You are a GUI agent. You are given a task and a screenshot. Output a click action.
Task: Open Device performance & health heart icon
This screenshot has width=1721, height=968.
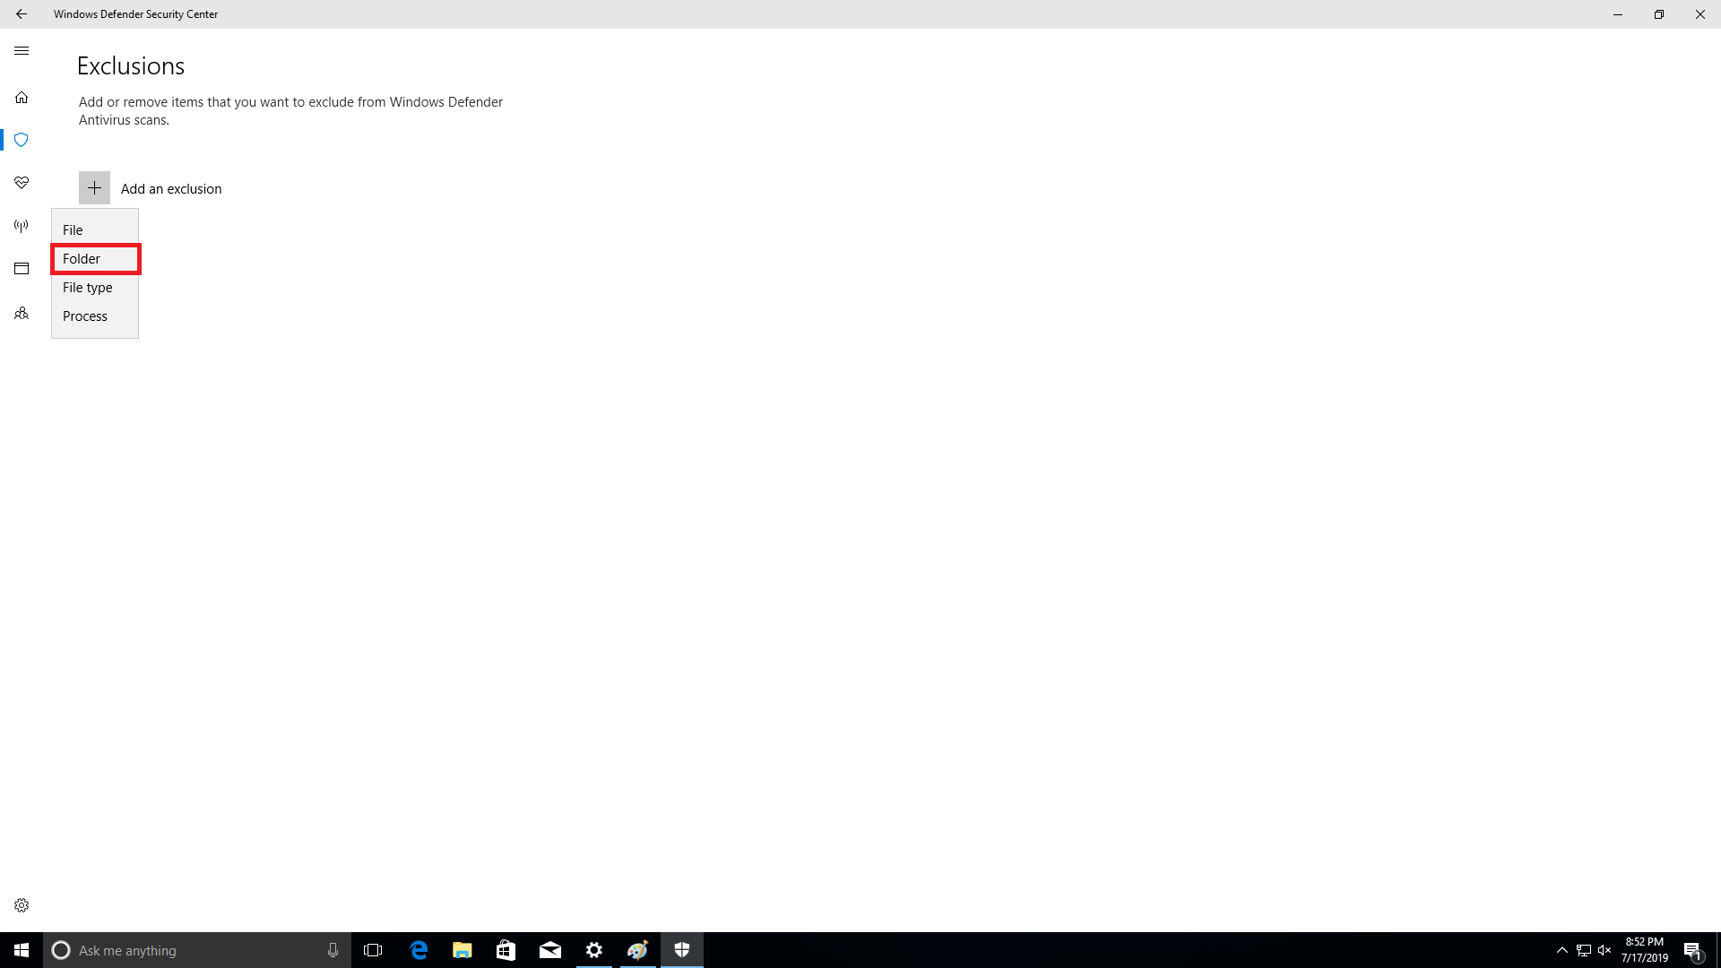[x=22, y=183]
